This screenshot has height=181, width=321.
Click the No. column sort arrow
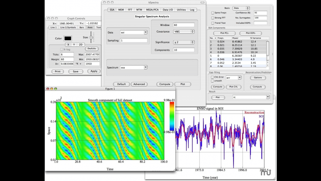(215, 38)
